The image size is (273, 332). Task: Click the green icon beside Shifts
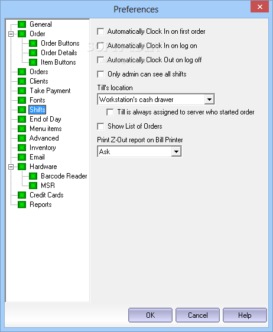point(22,110)
